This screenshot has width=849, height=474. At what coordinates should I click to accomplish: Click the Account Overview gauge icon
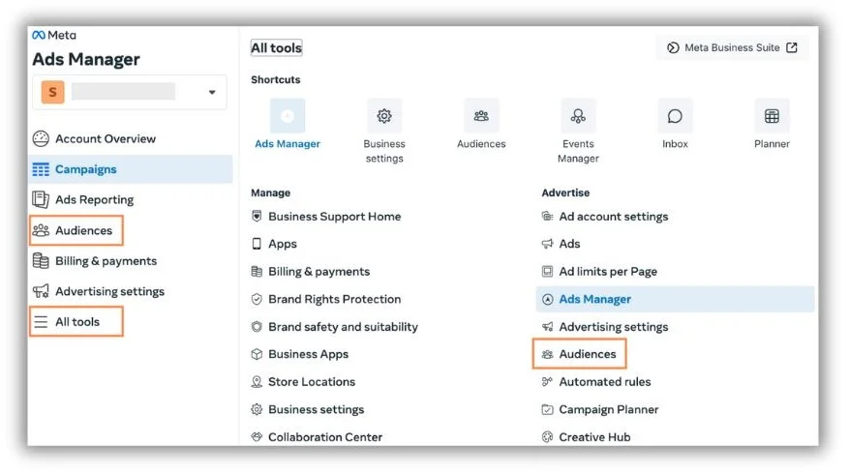click(x=41, y=139)
